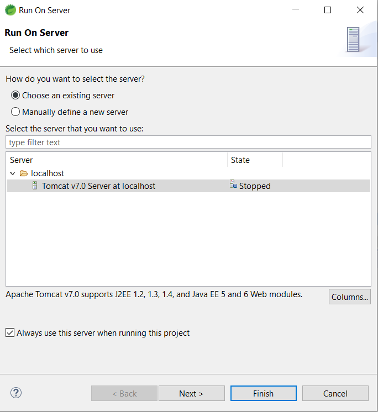Click the Tomcat server icon in list
Image resolution: width=378 pixels, height=412 pixels.
pos(35,186)
